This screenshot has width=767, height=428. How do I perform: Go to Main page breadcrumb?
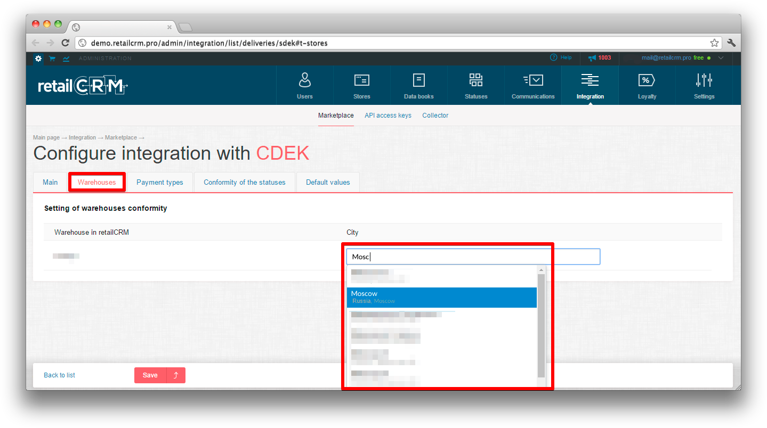(46, 138)
